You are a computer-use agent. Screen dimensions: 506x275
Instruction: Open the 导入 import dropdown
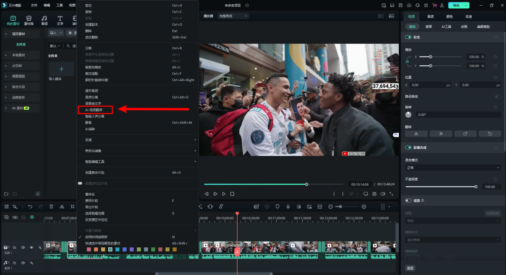click(x=56, y=33)
